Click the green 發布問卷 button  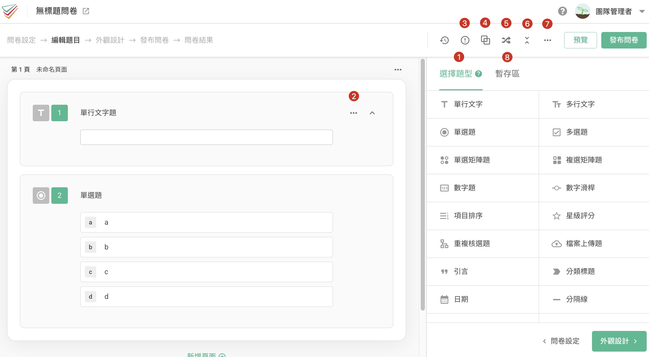623,40
